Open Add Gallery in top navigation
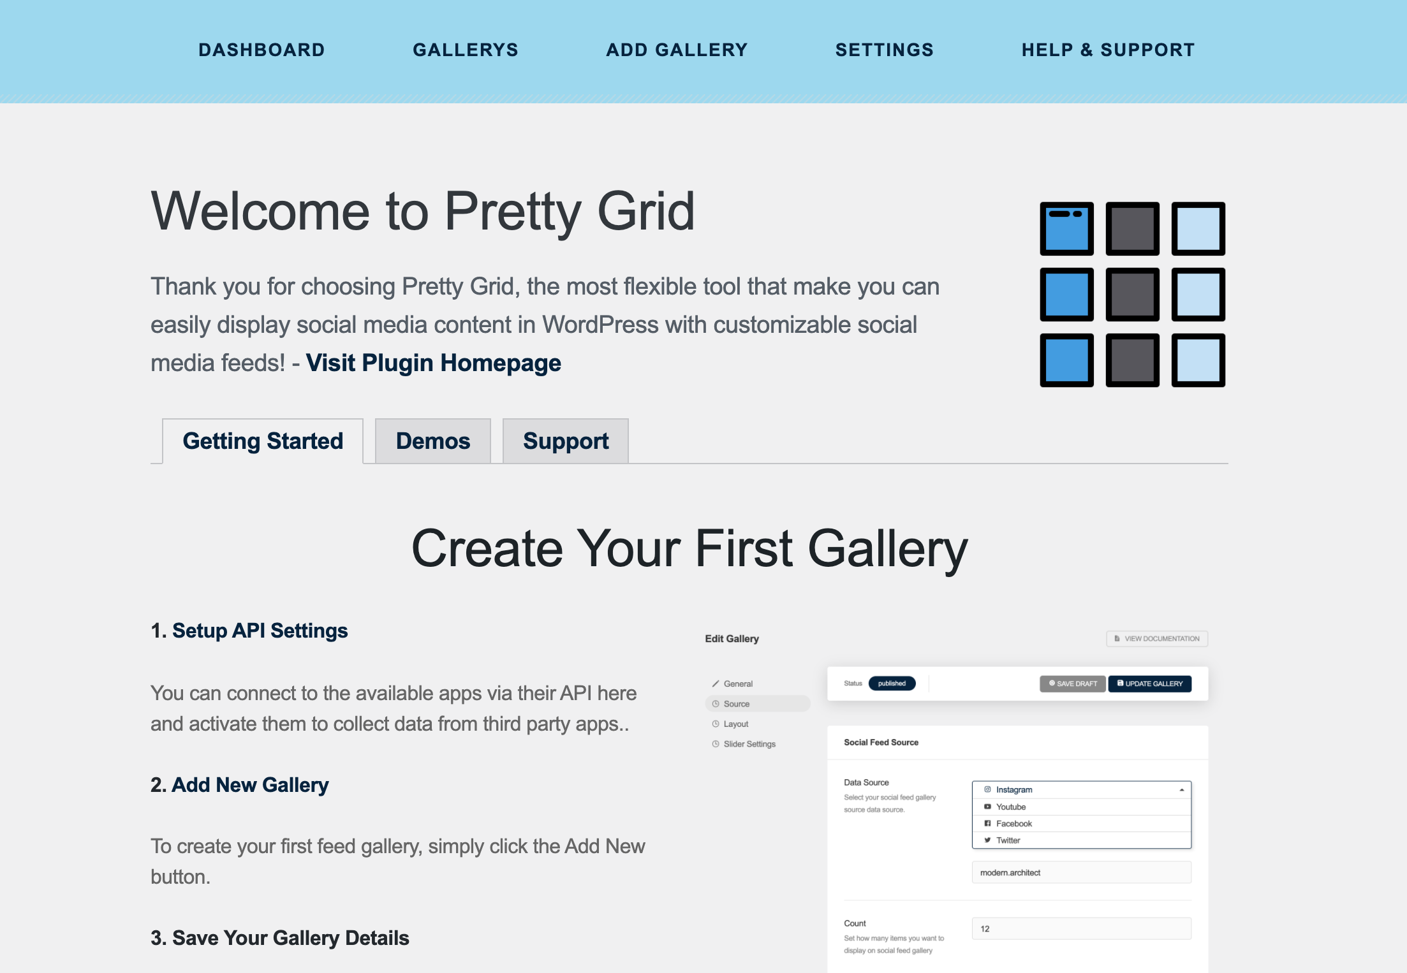This screenshot has width=1407, height=973. [677, 50]
